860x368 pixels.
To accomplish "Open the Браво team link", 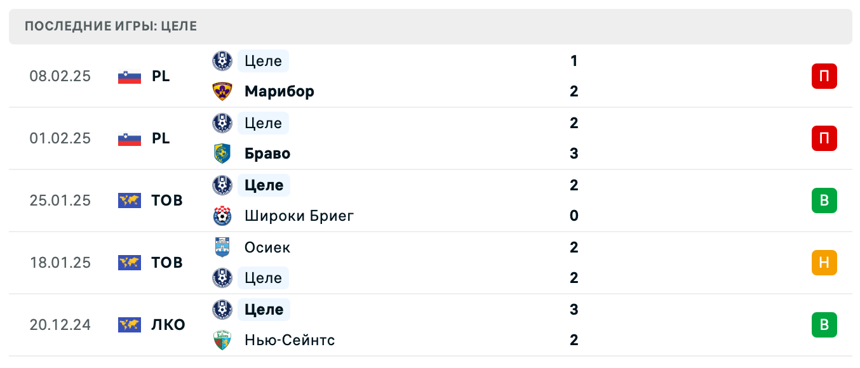I will [267, 154].
